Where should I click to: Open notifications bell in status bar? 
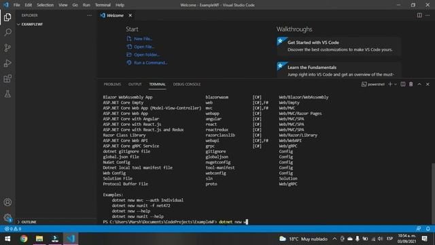[428, 229]
